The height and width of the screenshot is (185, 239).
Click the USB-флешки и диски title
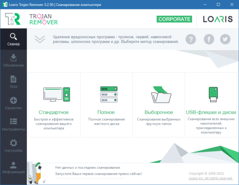tap(211, 112)
